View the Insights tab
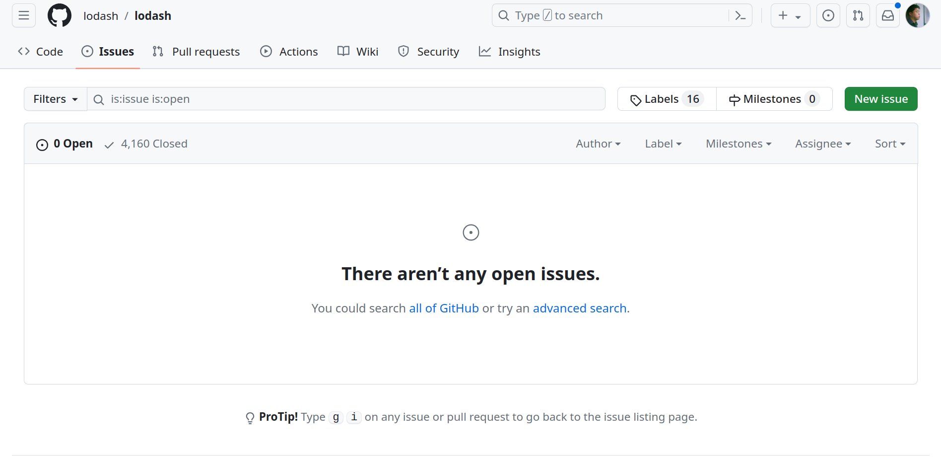The width and height of the screenshot is (941, 457). [x=510, y=52]
